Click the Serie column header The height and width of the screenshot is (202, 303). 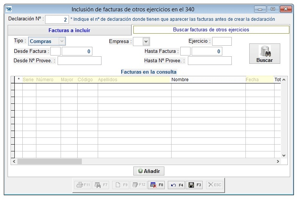pos(29,80)
